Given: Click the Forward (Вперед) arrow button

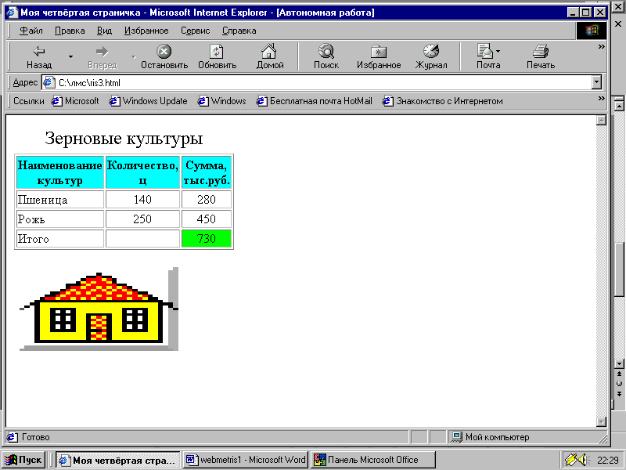Looking at the screenshot, I should click(103, 56).
